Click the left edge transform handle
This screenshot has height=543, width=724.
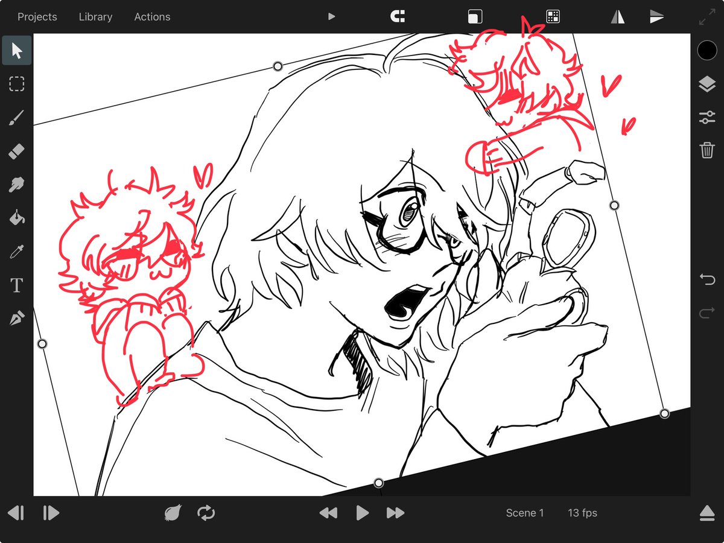click(42, 344)
